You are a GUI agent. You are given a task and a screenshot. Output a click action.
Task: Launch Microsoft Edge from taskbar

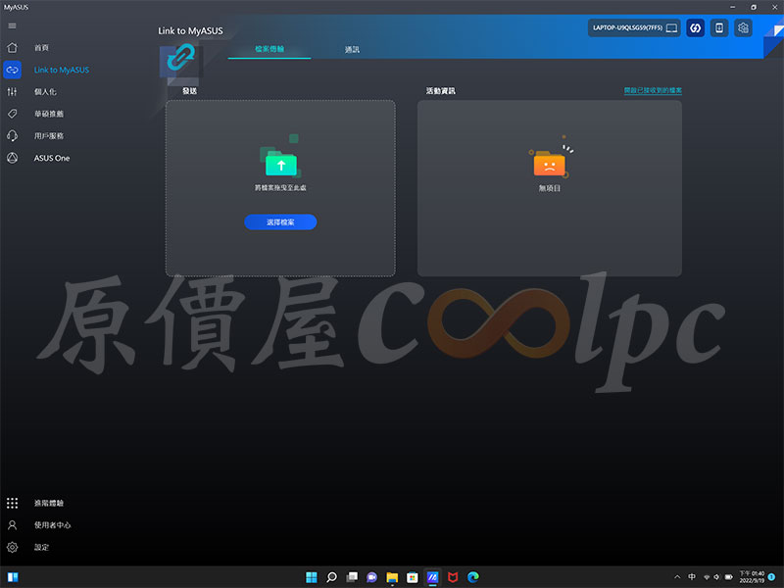click(x=473, y=577)
